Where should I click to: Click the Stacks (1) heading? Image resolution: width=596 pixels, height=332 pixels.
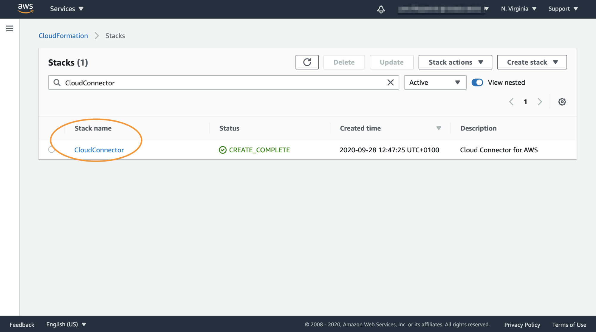click(x=68, y=63)
